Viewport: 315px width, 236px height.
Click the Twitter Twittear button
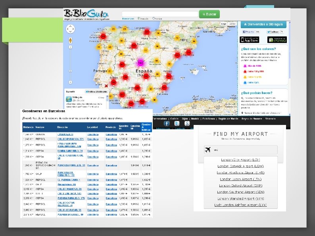click(273, 32)
